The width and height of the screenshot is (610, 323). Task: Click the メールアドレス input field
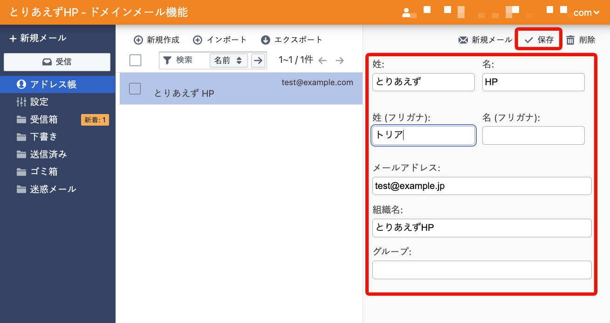coord(482,186)
